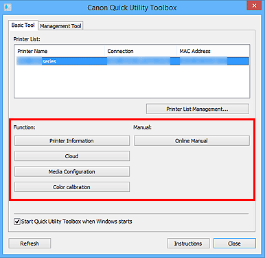Open Printer Information

click(x=72, y=140)
